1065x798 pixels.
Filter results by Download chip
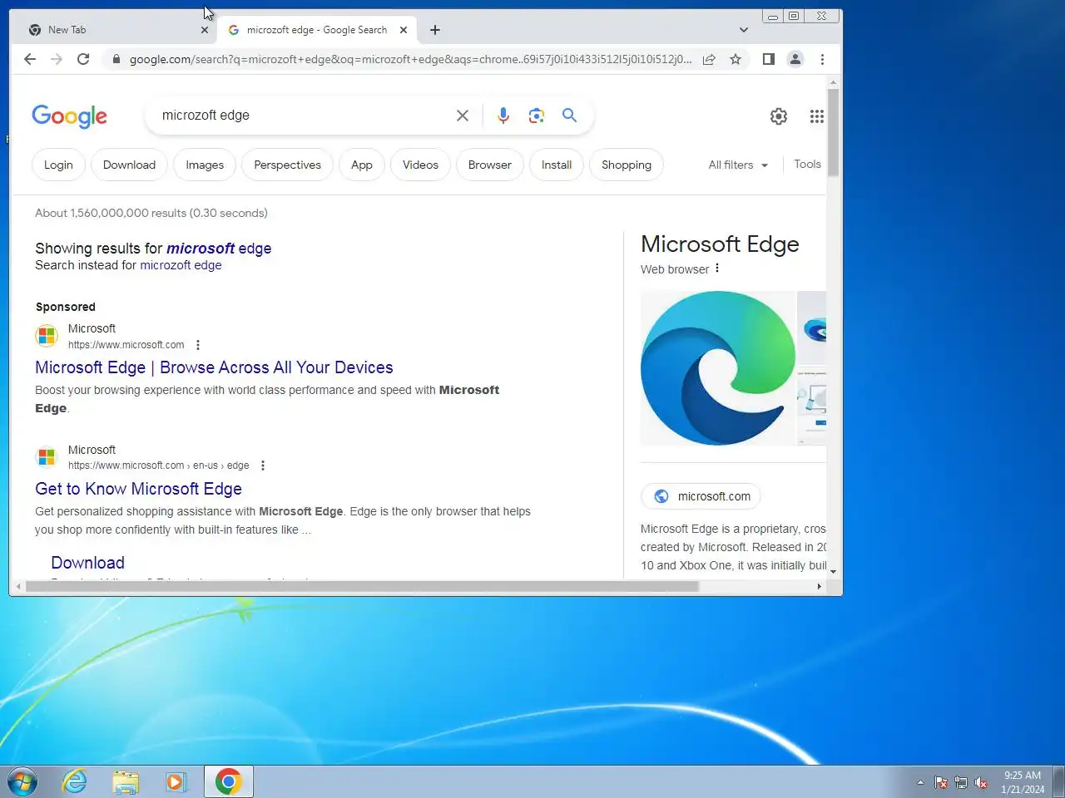tap(129, 165)
